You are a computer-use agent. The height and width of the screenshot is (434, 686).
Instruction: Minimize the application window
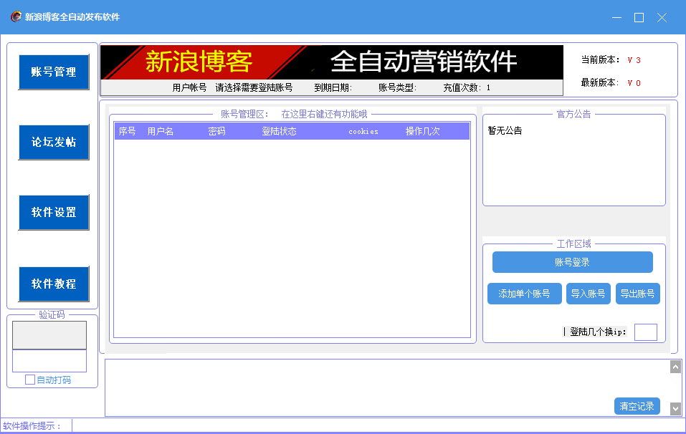617,17
